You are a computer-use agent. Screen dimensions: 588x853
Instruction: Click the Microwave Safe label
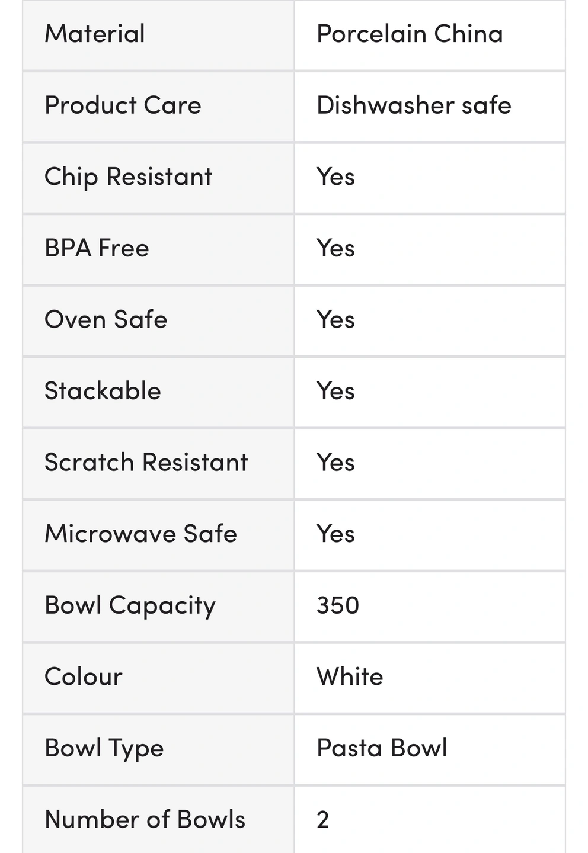[x=140, y=534]
